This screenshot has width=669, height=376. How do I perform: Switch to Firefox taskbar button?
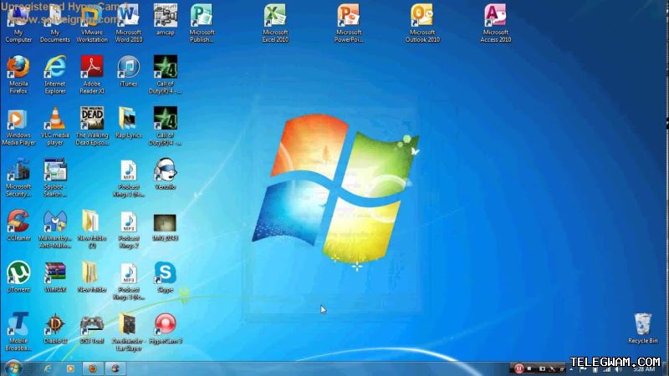pyautogui.click(x=93, y=368)
